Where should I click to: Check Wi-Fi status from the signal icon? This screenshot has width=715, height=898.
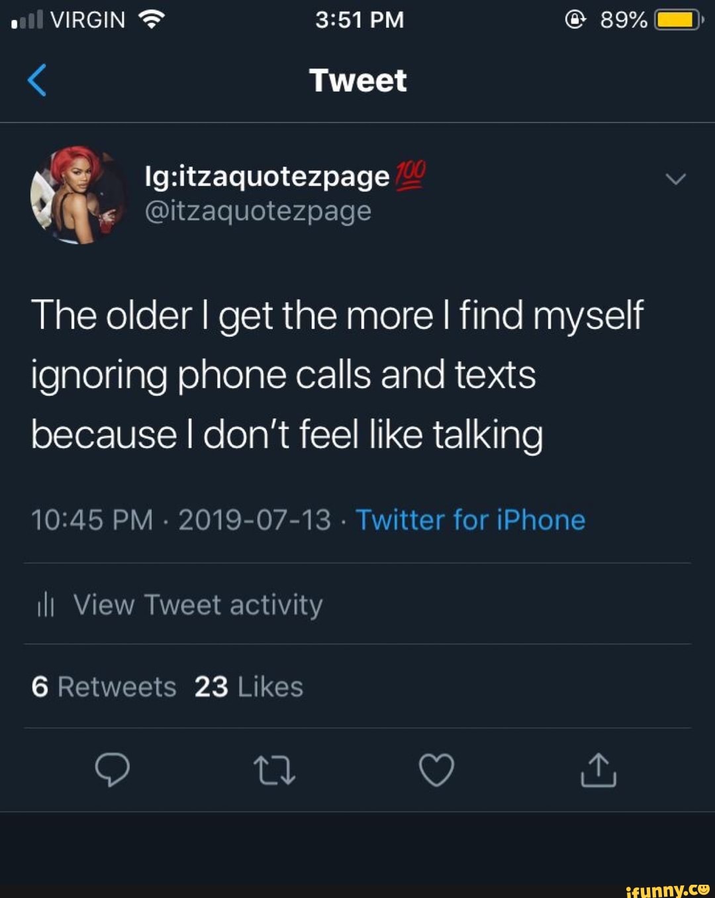tap(154, 19)
